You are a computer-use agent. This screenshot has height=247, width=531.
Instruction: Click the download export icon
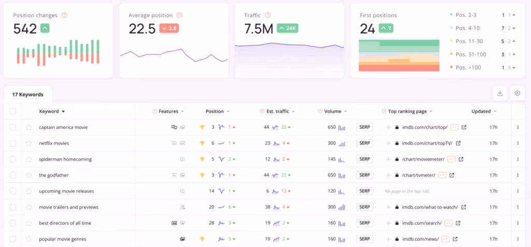coord(500,93)
